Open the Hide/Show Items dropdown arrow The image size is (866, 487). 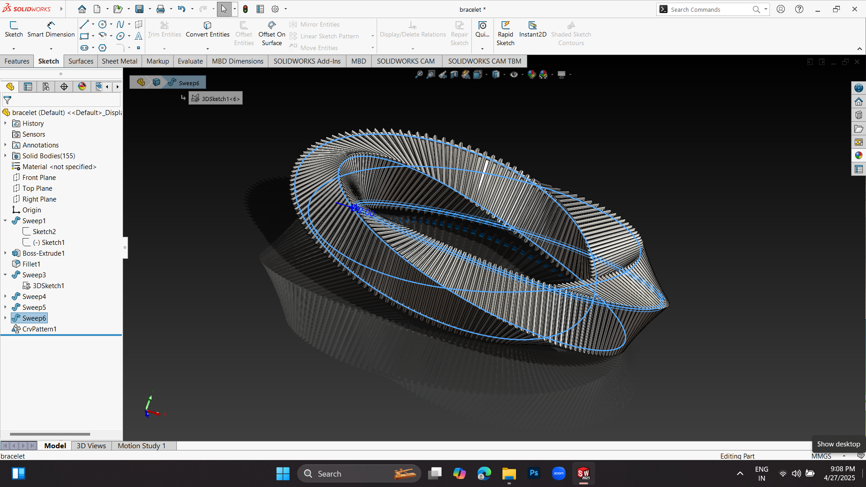522,75
